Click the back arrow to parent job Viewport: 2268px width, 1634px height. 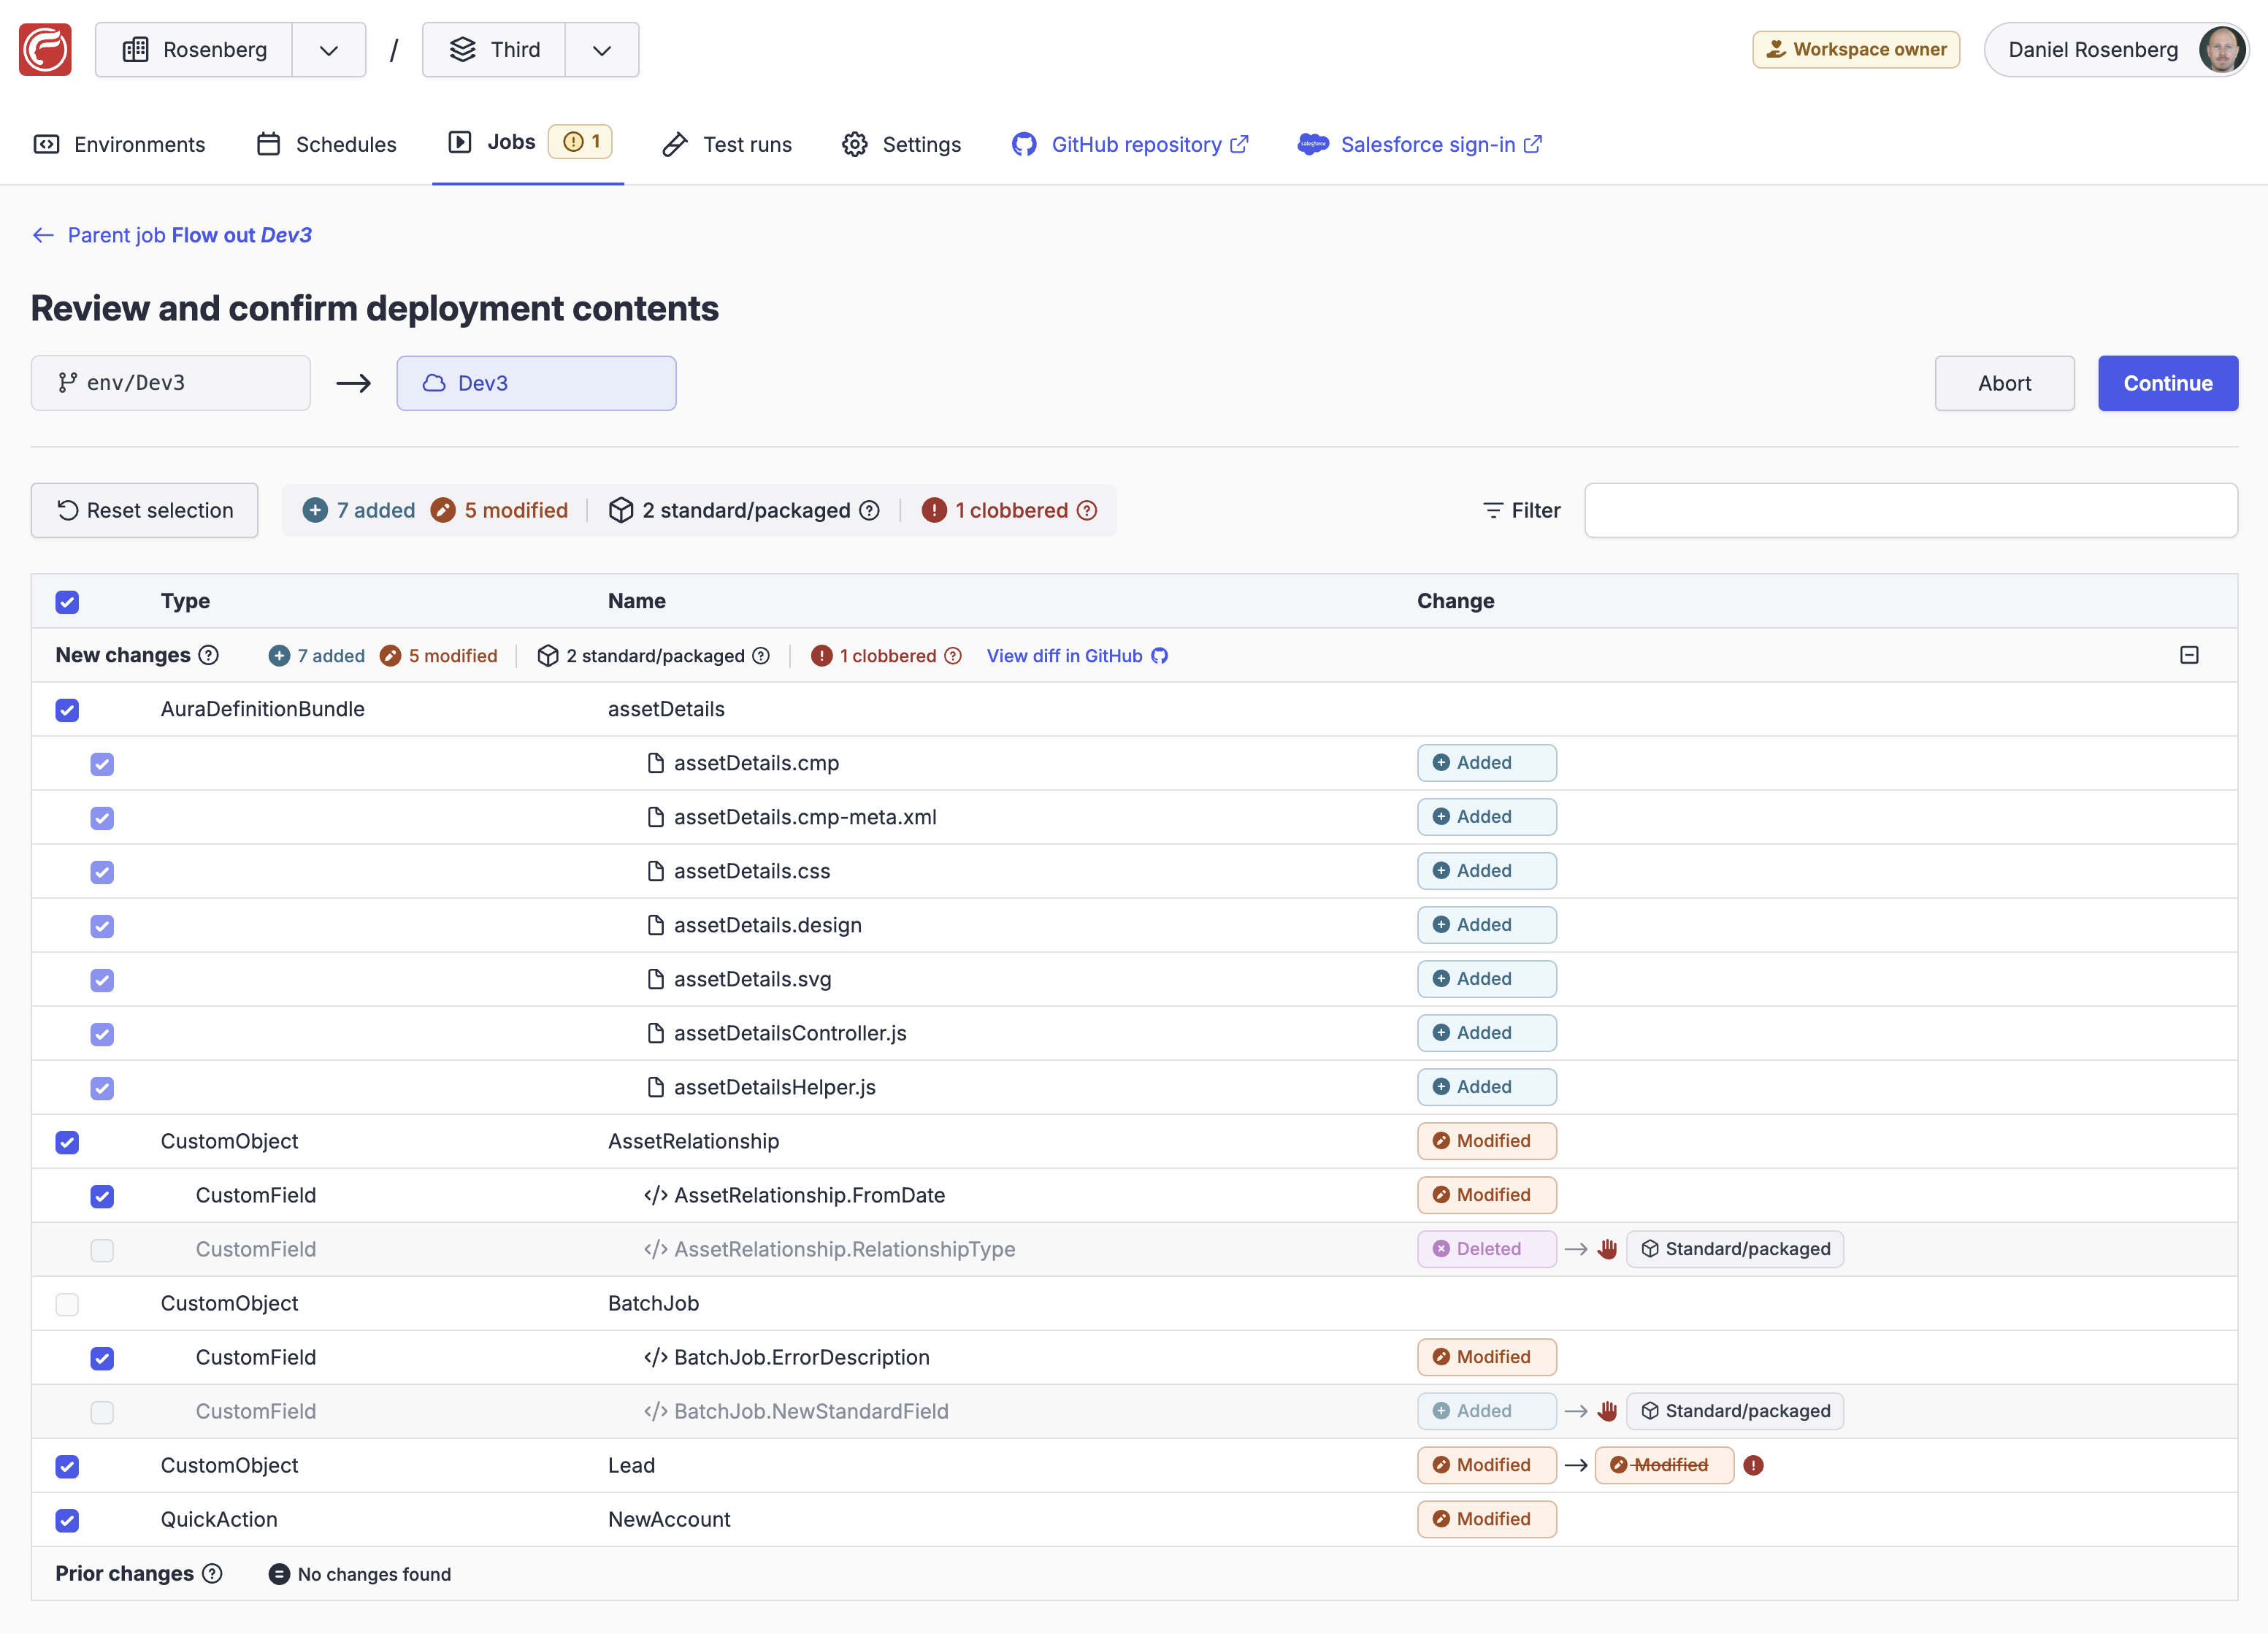coord(43,235)
